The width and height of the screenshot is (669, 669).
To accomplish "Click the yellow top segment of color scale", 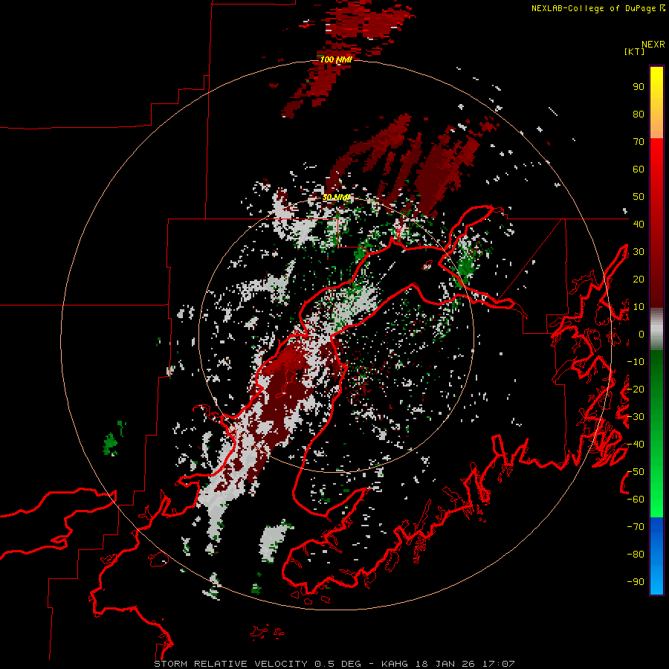I will click(656, 103).
